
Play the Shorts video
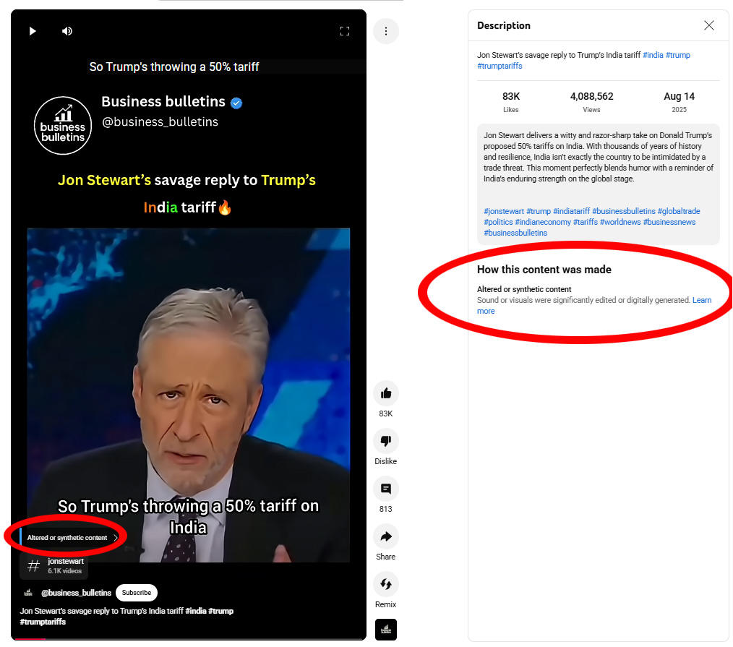coord(33,31)
